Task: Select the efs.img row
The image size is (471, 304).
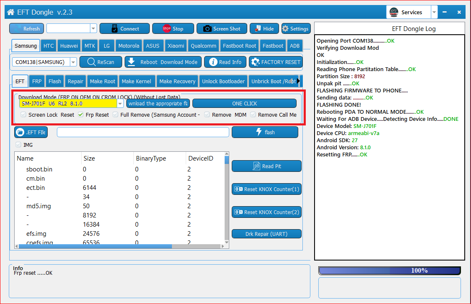Action: (x=120, y=233)
